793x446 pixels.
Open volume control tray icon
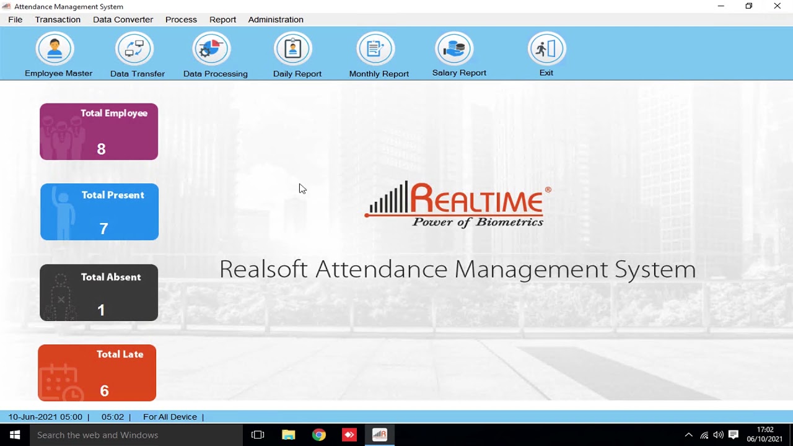click(719, 435)
